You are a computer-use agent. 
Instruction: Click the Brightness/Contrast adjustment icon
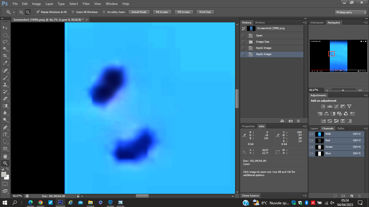[323, 106]
